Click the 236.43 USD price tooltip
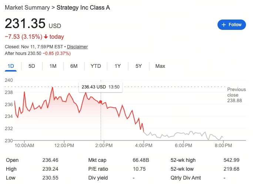The height and width of the screenshot is (184, 253). (101, 87)
